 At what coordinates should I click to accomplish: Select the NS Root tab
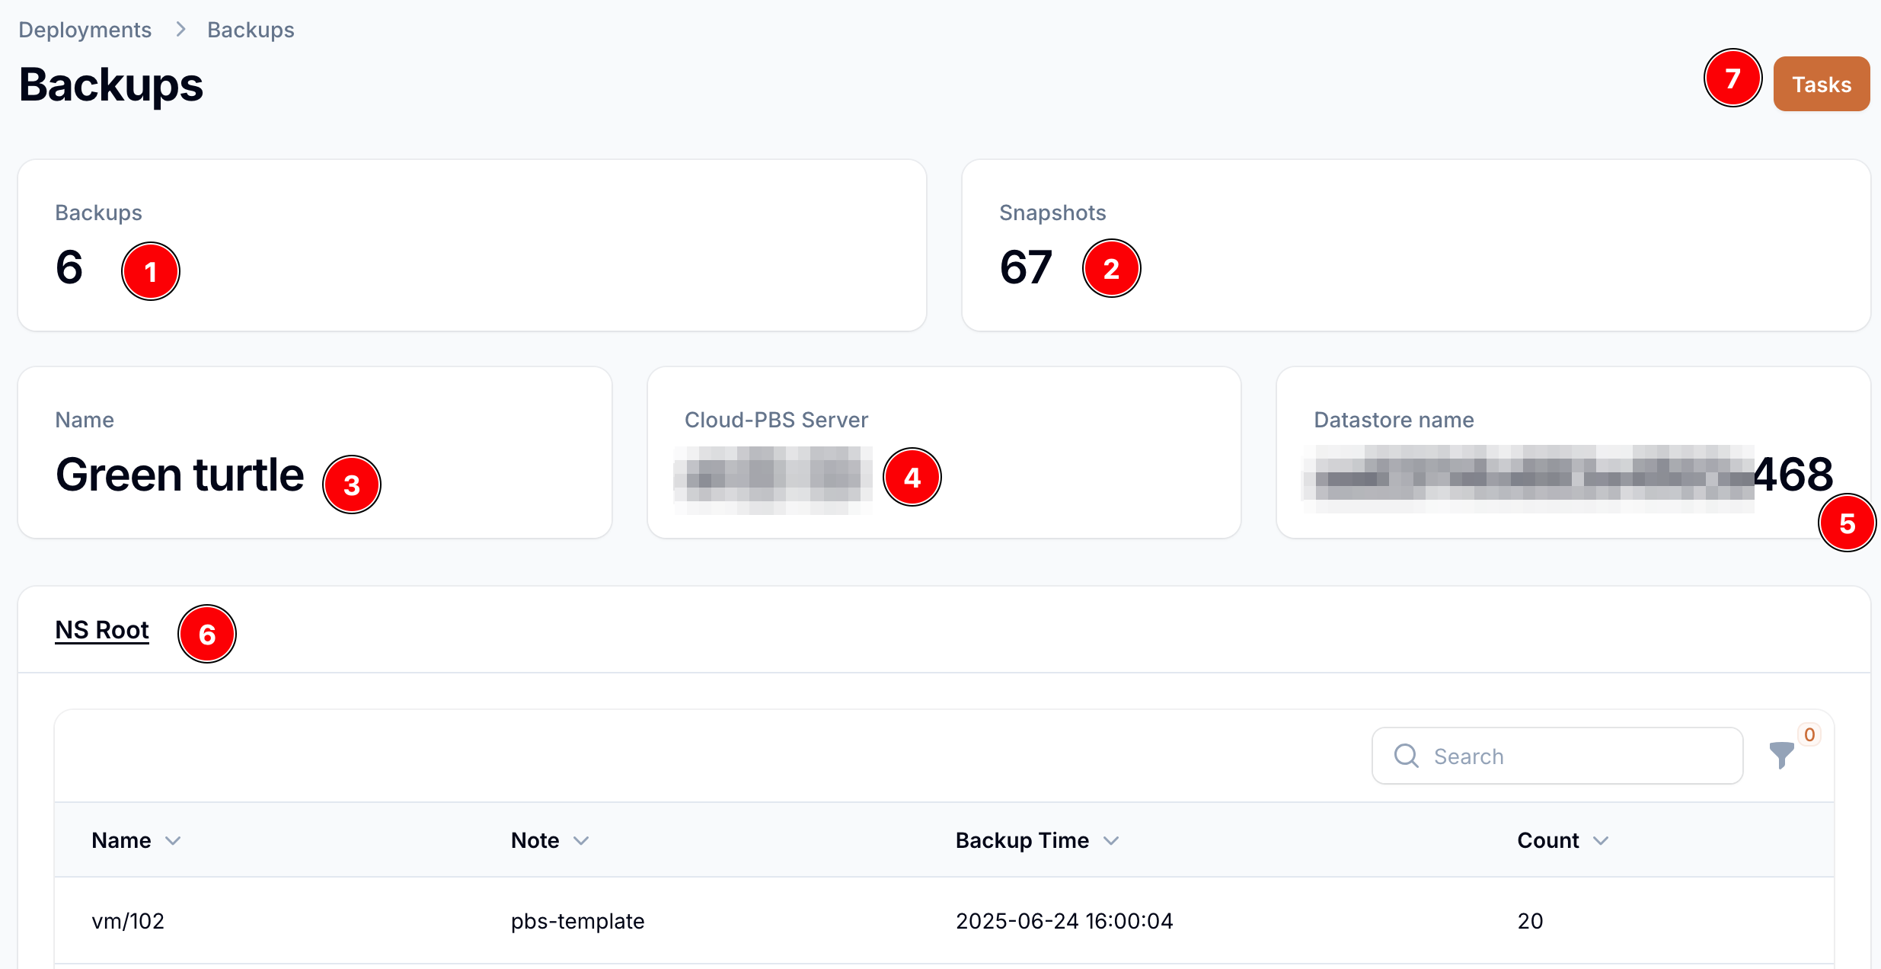point(102,630)
